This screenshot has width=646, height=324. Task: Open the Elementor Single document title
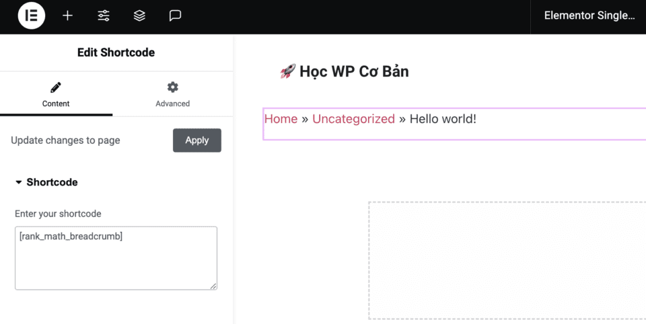click(589, 15)
